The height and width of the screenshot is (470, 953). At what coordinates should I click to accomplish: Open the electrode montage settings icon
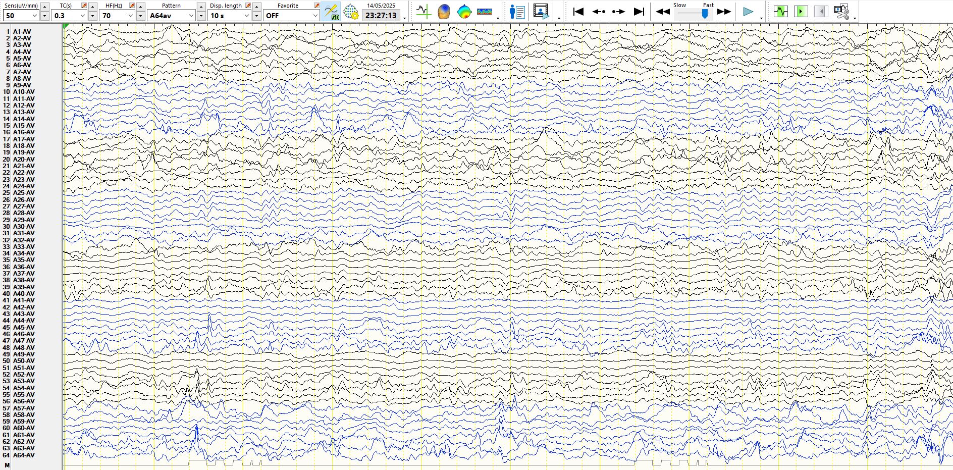click(x=350, y=11)
